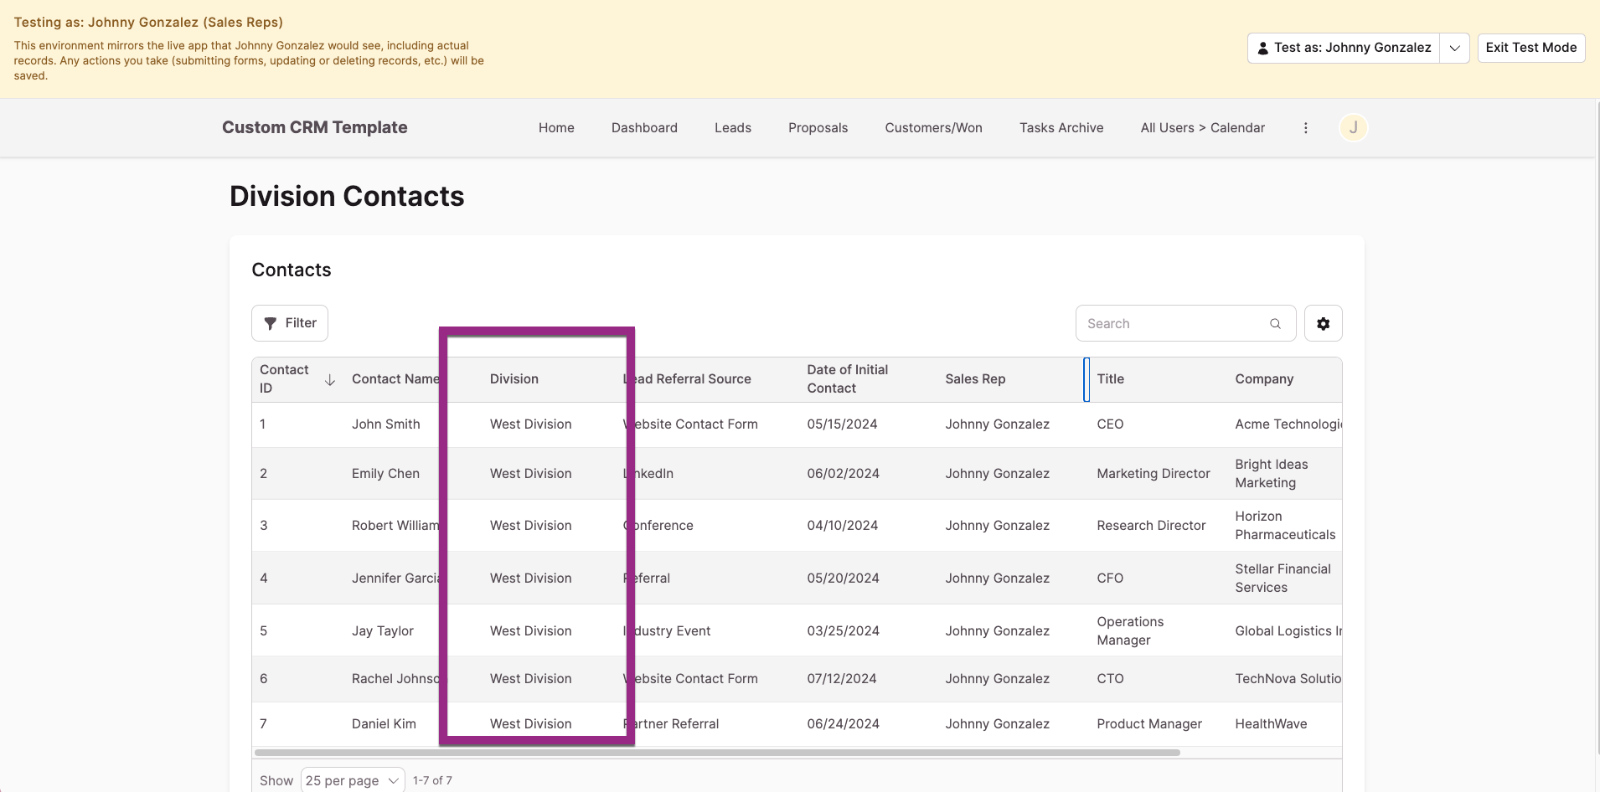Screen dimensions: 1600x792
Task: Click the Division column header
Action: point(514,379)
